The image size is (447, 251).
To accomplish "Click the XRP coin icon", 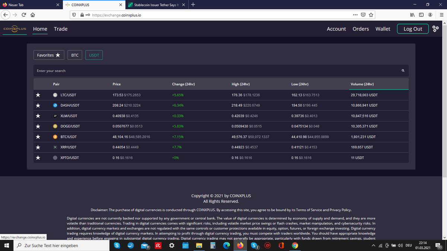I will tap(55, 147).
